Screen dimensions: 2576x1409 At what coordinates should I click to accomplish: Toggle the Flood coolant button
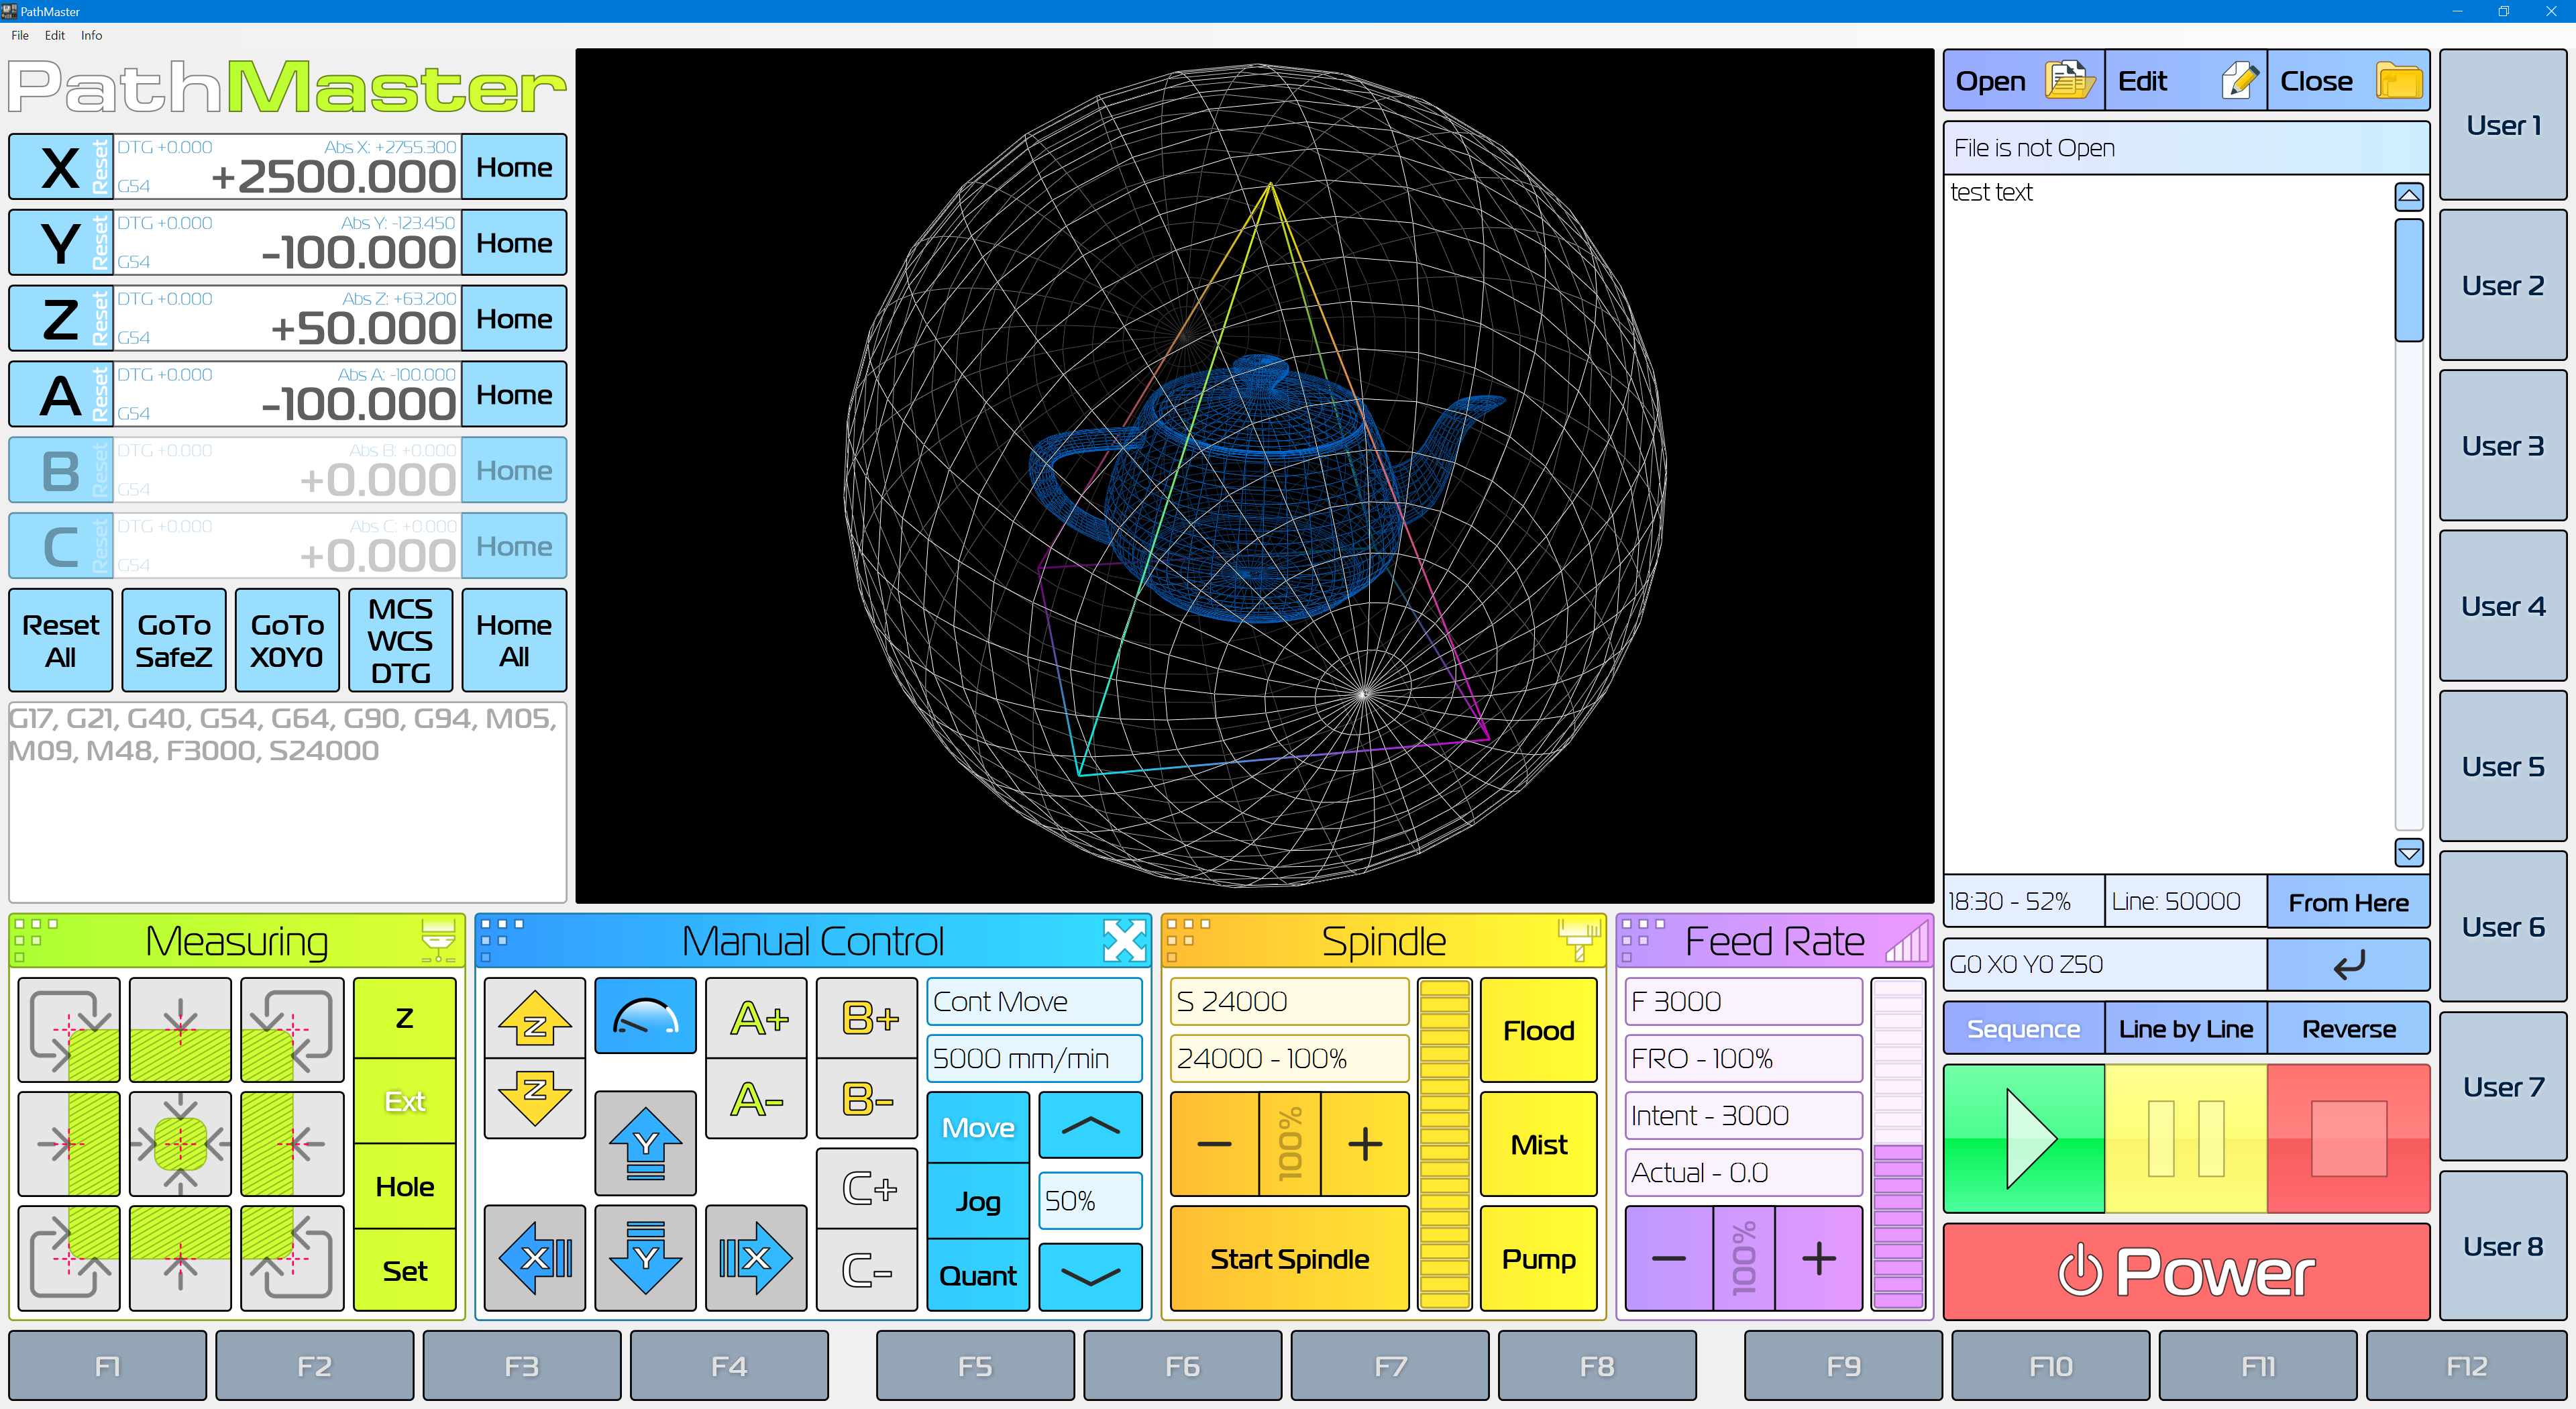click(x=1538, y=1030)
